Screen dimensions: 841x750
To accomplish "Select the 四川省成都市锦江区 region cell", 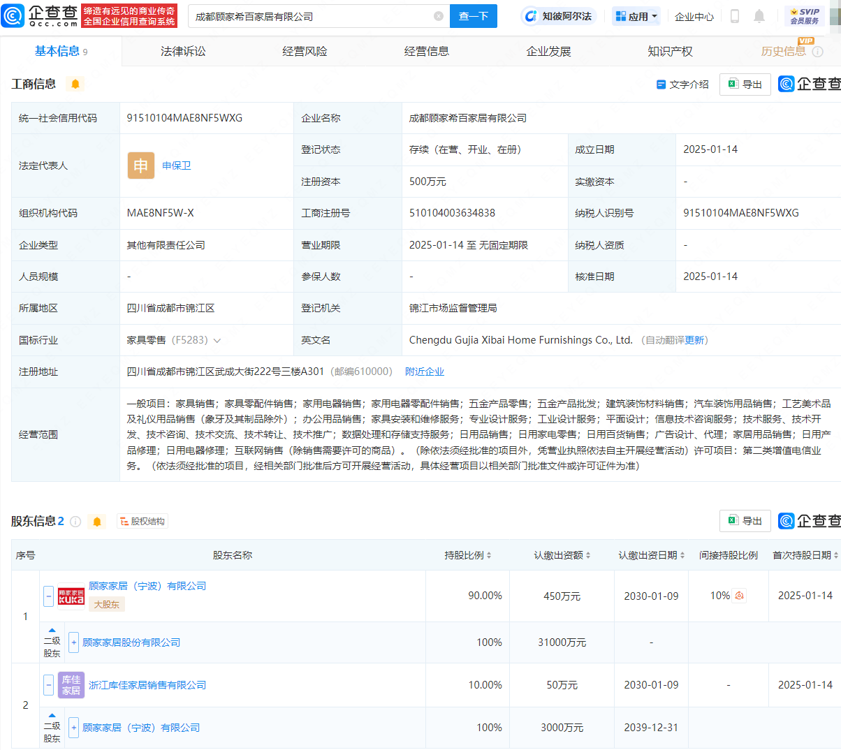I will coord(170,308).
